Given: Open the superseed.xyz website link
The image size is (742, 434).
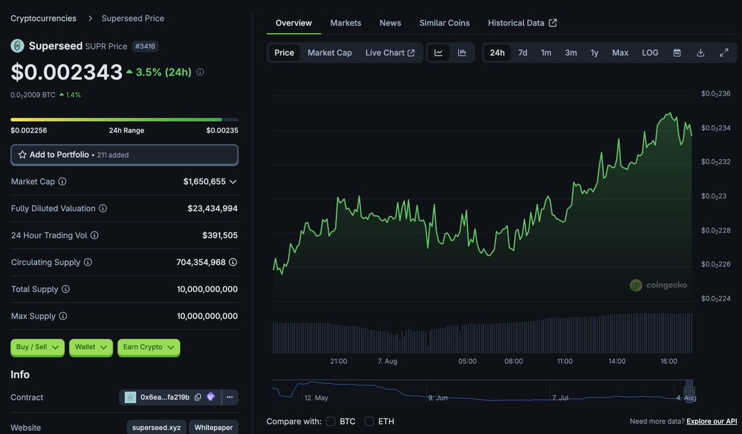Looking at the screenshot, I should point(156,428).
